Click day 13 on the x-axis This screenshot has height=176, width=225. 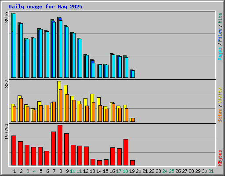pos(92,171)
